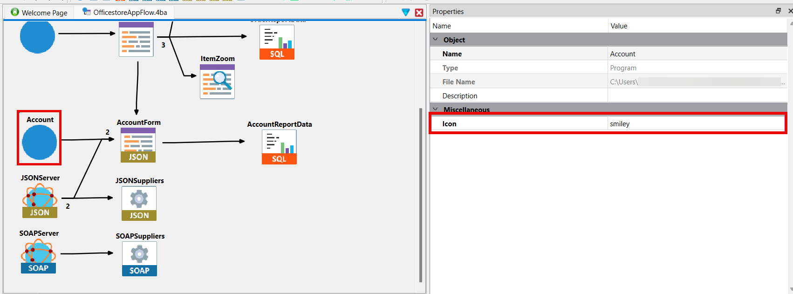Click the 'Name' column header in Properties
Viewport: 793px width, 294px height.
442,26
